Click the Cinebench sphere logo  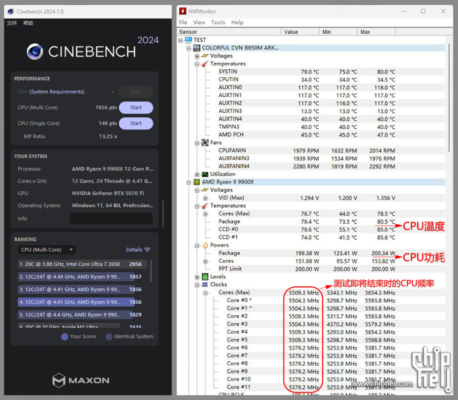pos(35,52)
